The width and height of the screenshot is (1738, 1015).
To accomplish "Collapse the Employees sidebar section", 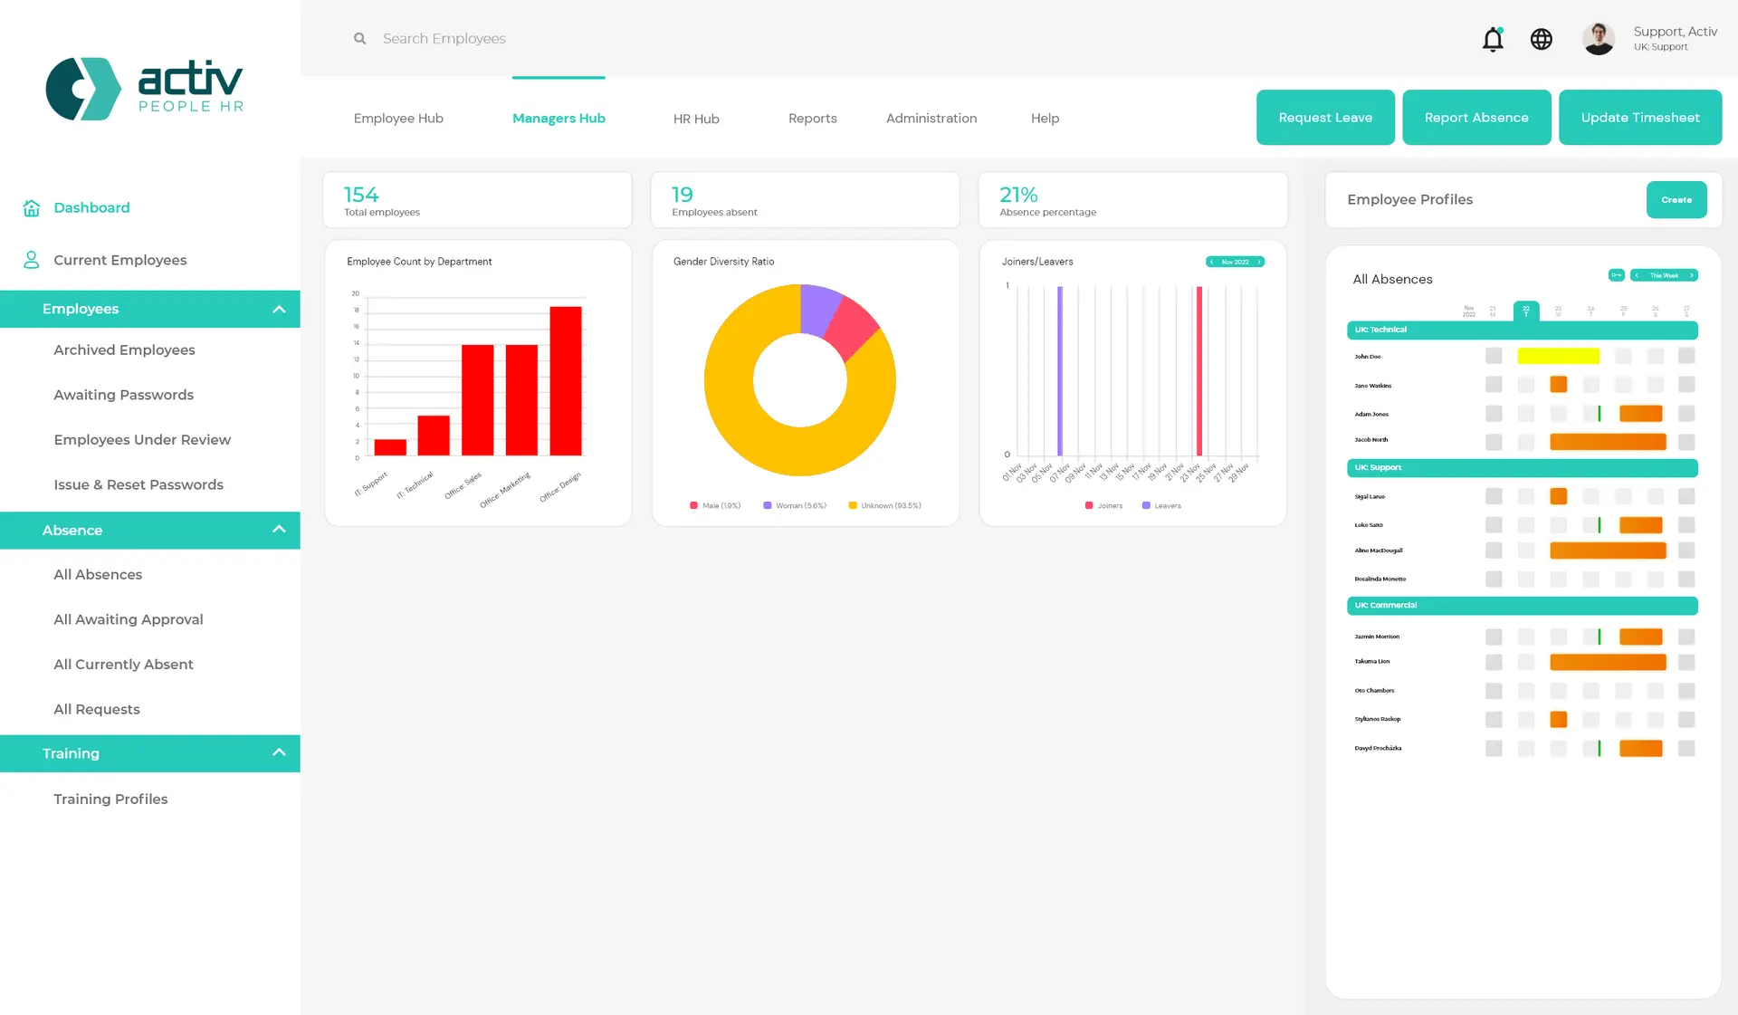I will [279, 310].
